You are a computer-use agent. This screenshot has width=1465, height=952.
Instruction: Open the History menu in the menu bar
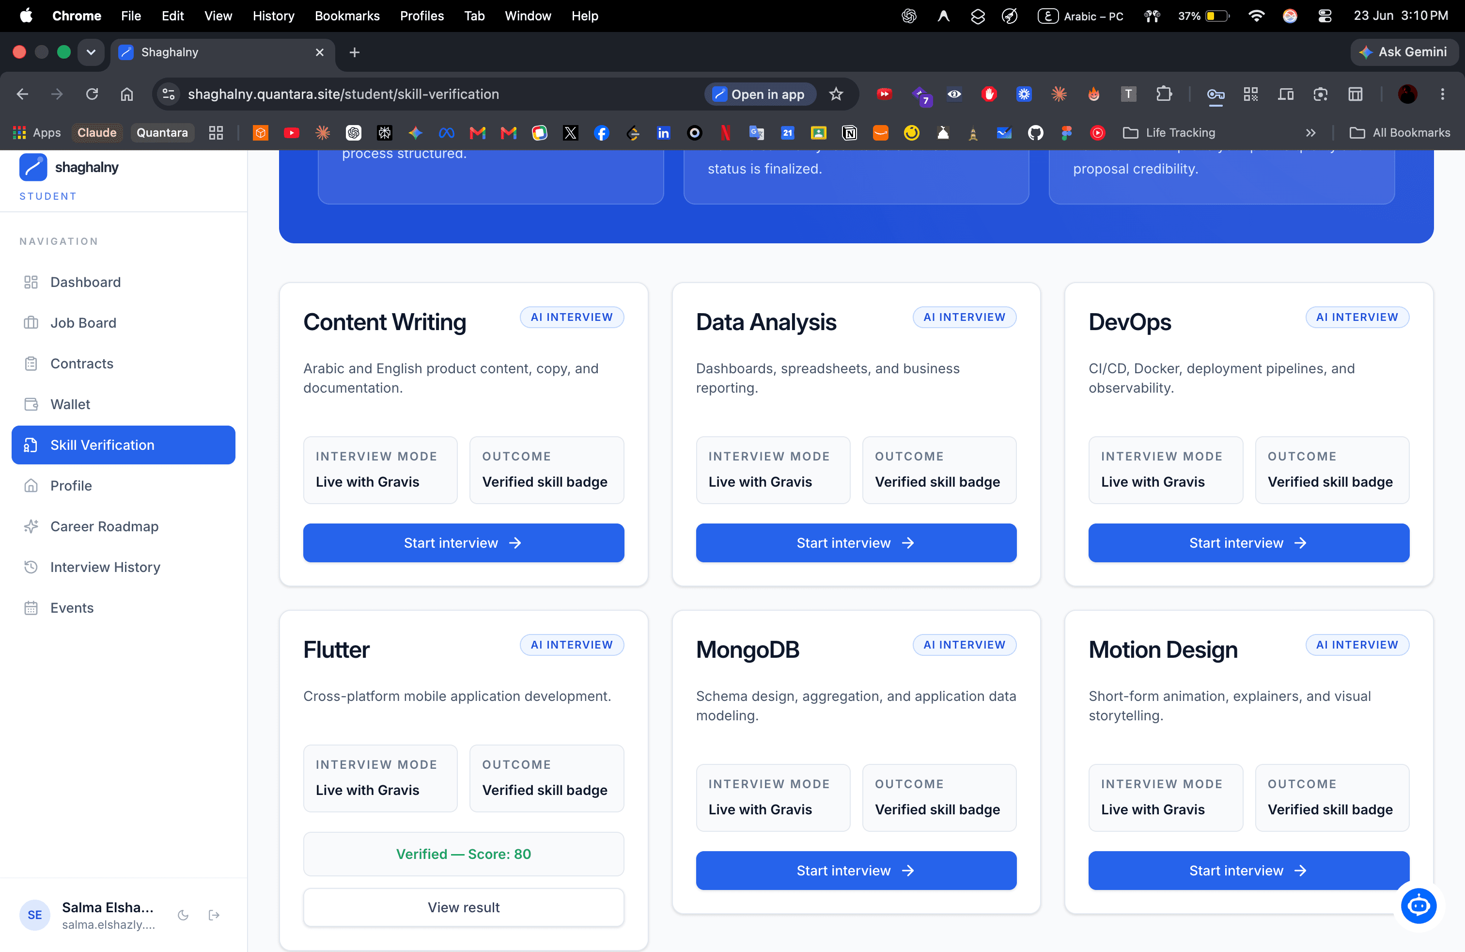click(x=273, y=16)
